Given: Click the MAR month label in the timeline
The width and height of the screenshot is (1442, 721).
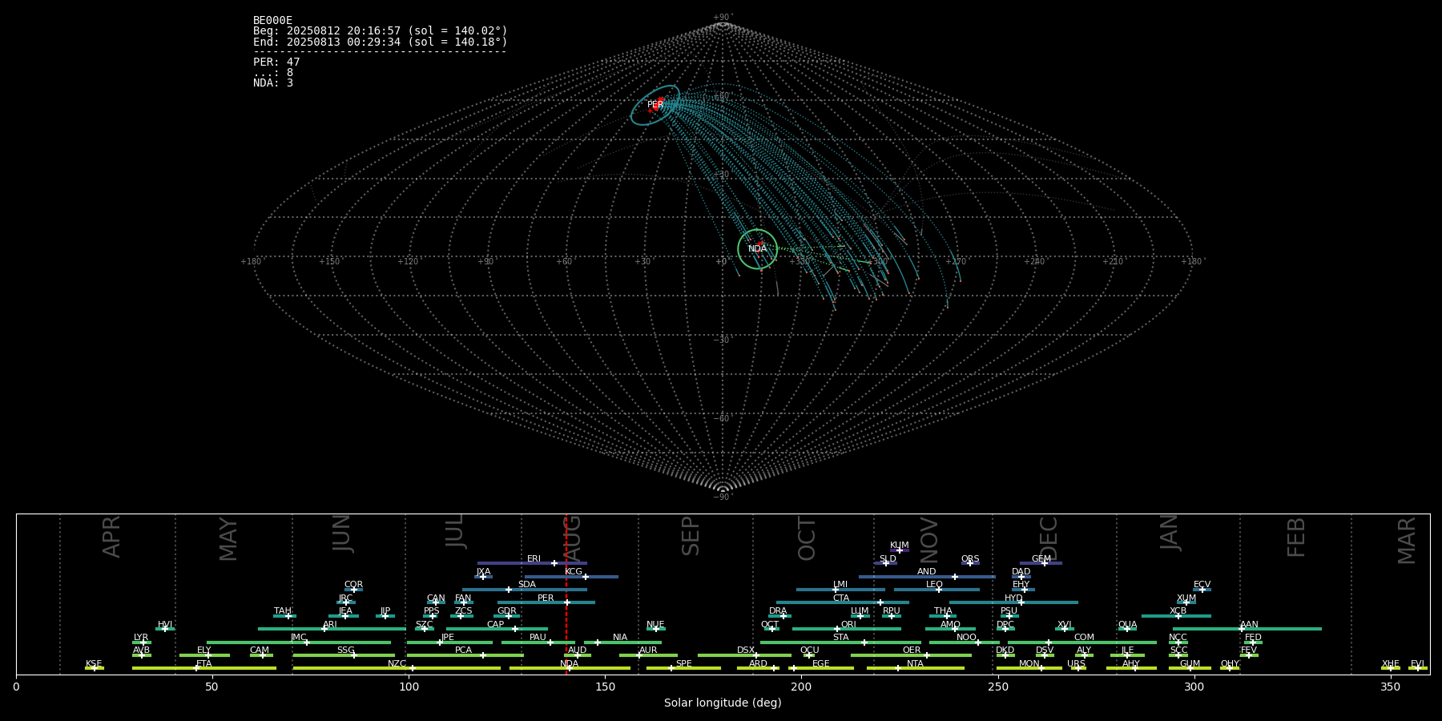Looking at the screenshot, I should (1407, 540).
